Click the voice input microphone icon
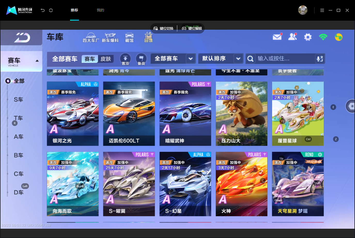 [320, 59]
